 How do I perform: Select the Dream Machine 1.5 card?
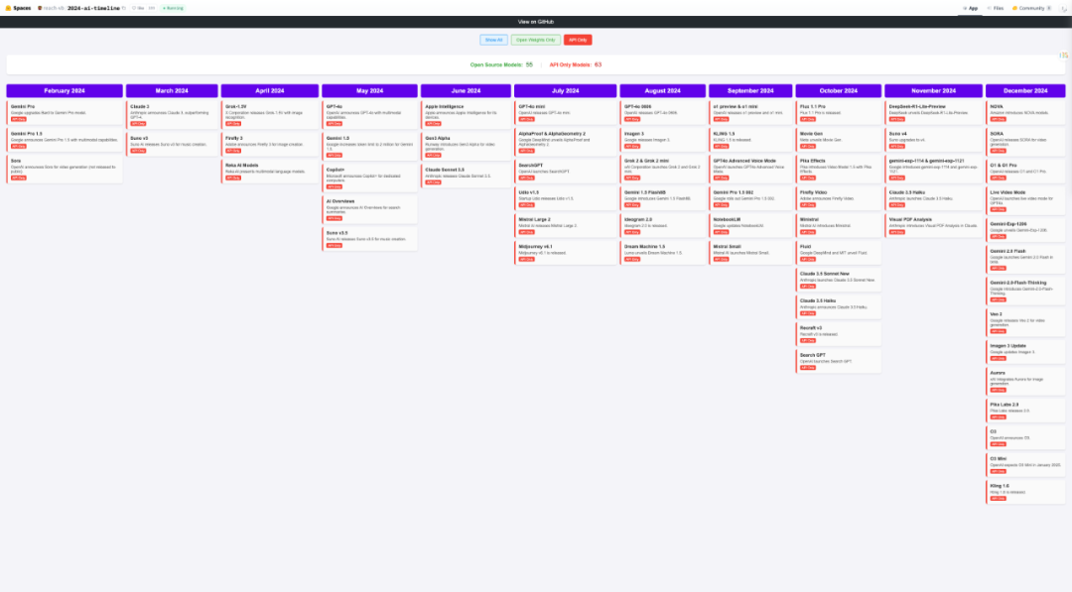(663, 253)
